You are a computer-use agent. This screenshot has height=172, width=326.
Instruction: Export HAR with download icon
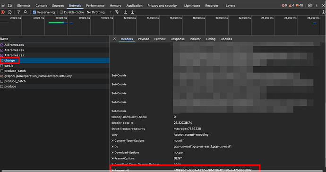point(132,12)
